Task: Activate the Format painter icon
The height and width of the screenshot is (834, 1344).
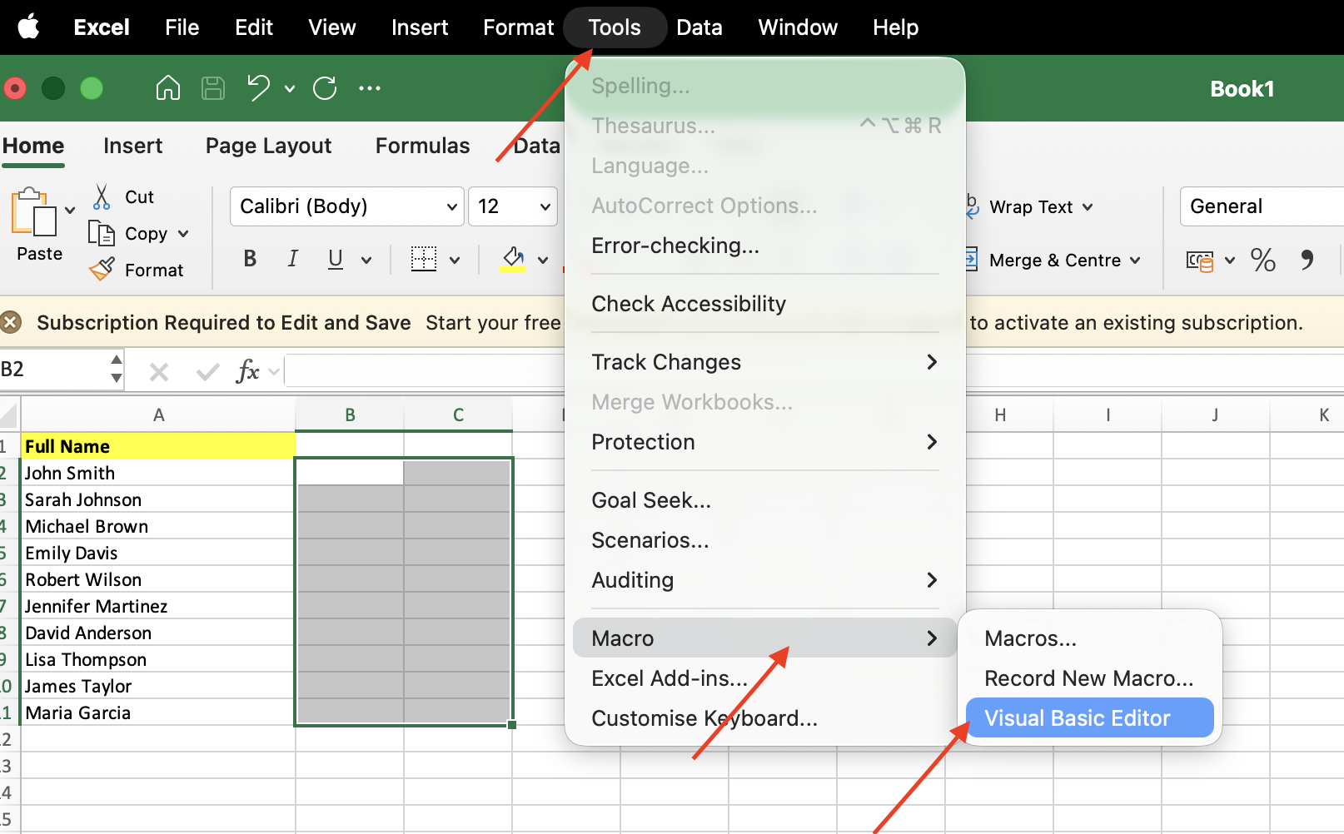Action: pyautogui.click(x=102, y=269)
